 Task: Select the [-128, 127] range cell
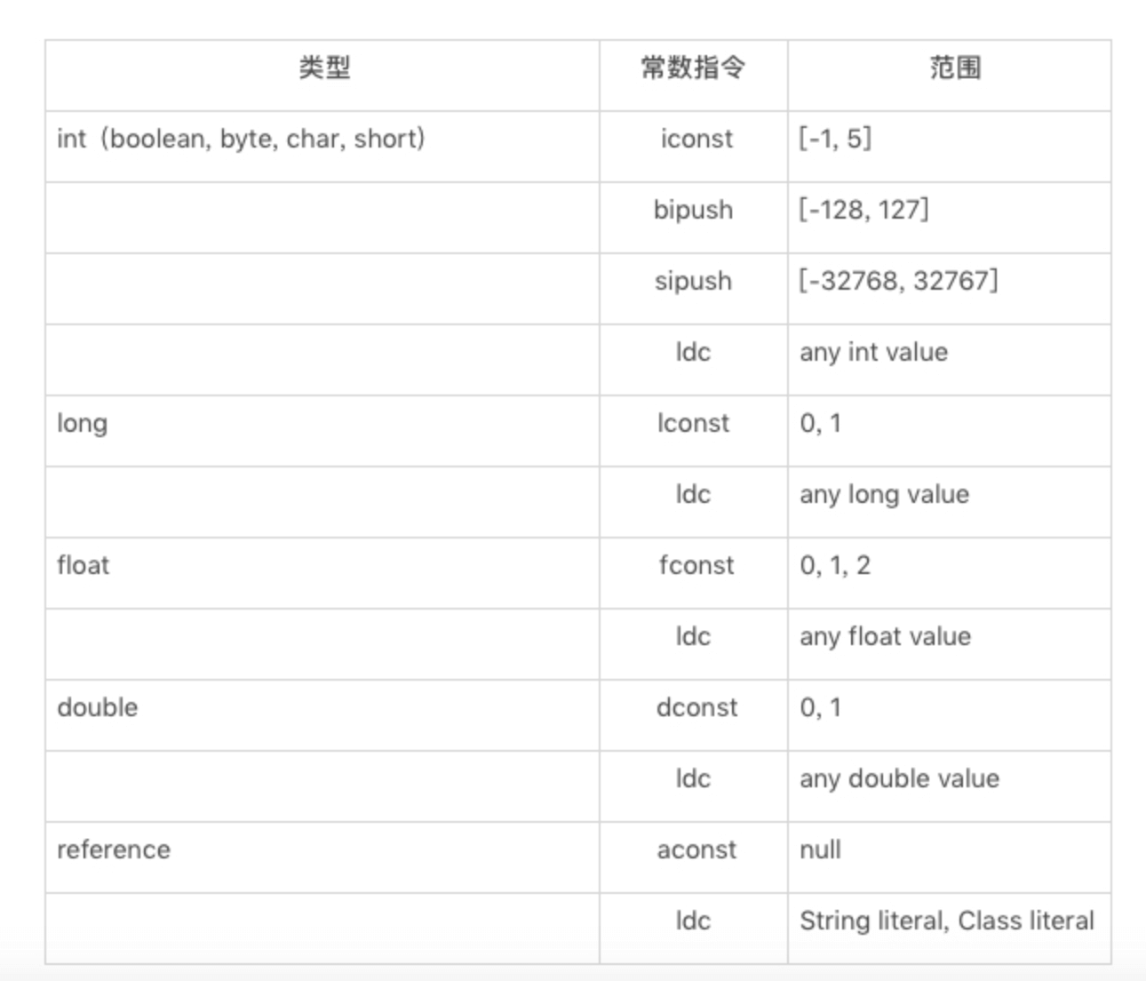click(x=949, y=218)
